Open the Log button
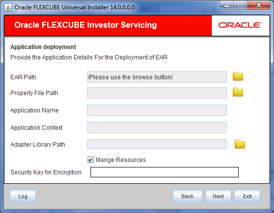This screenshot has height=213, width=274. pos(23,196)
